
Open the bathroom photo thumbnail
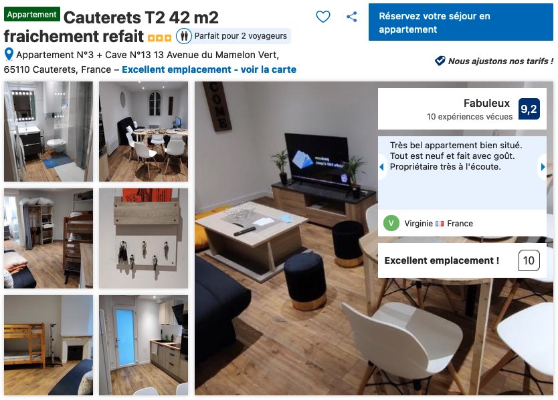pyautogui.click(x=48, y=132)
